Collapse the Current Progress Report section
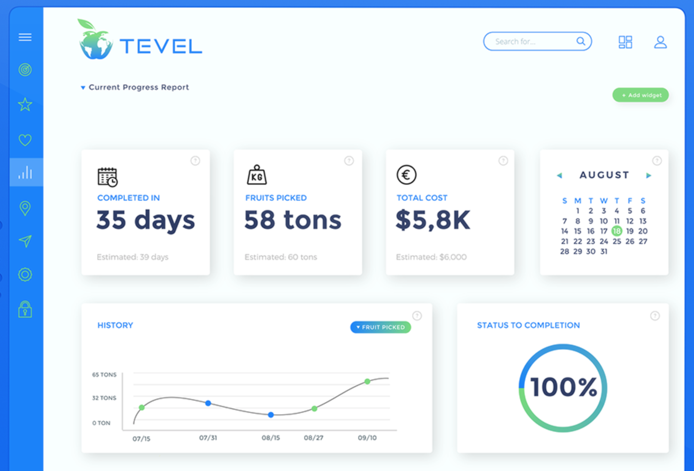The width and height of the screenshot is (694, 471). 83,88
